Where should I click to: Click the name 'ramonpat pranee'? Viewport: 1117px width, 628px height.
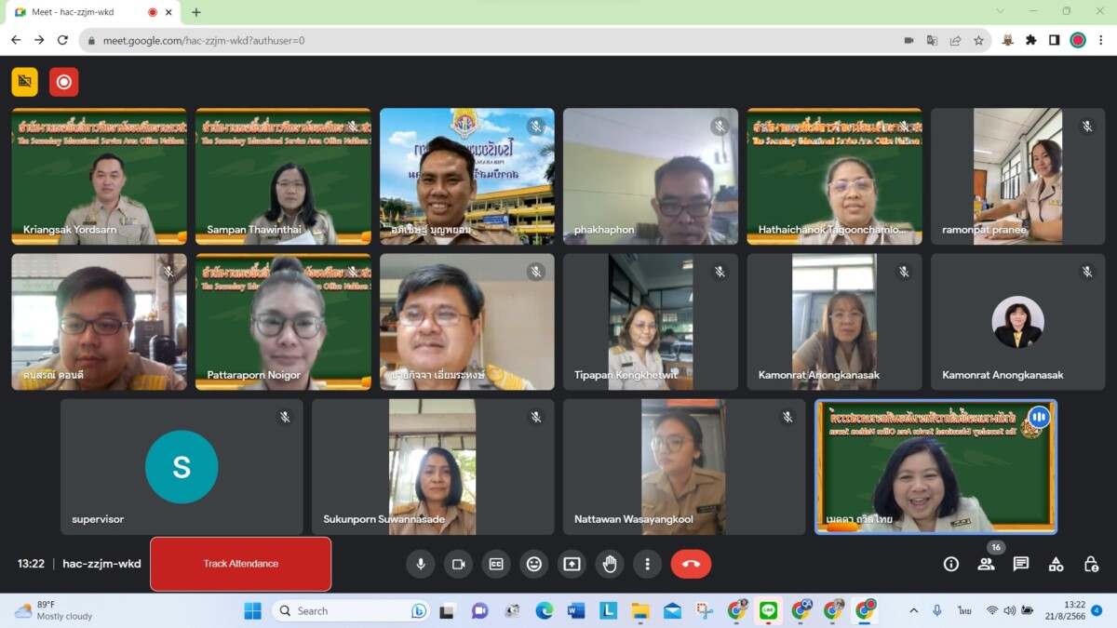pos(984,230)
